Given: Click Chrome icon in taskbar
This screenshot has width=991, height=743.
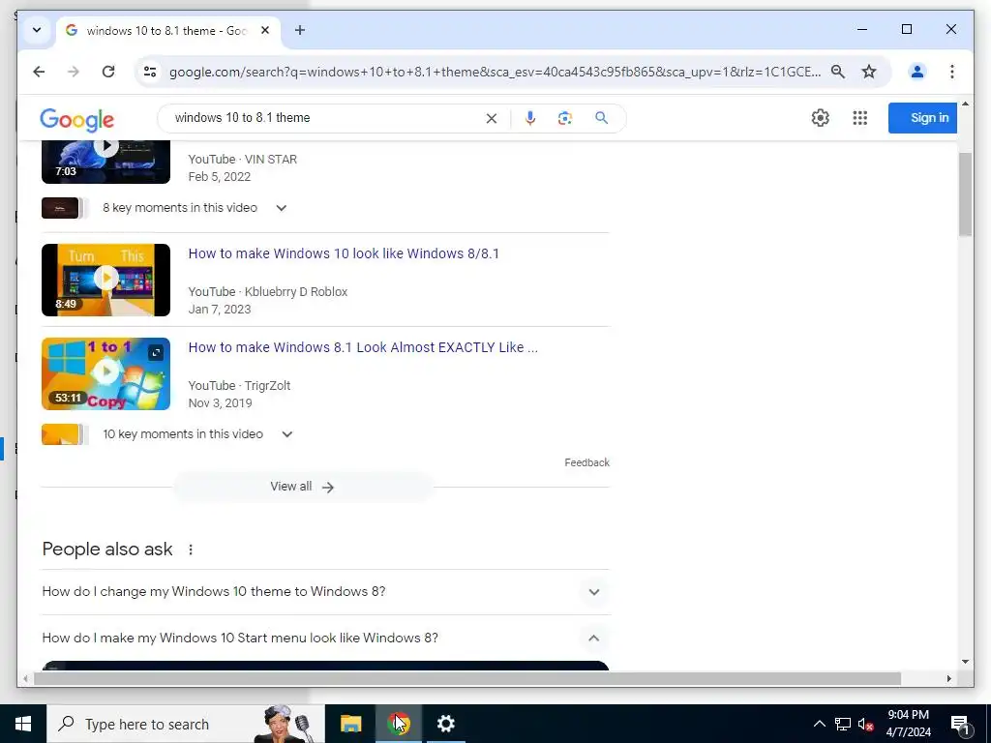Looking at the screenshot, I should [398, 724].
